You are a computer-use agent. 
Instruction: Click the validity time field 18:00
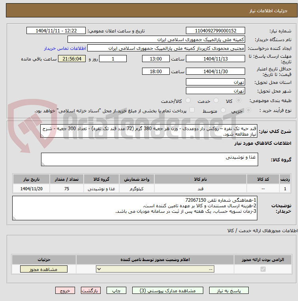tap(156, 72)
